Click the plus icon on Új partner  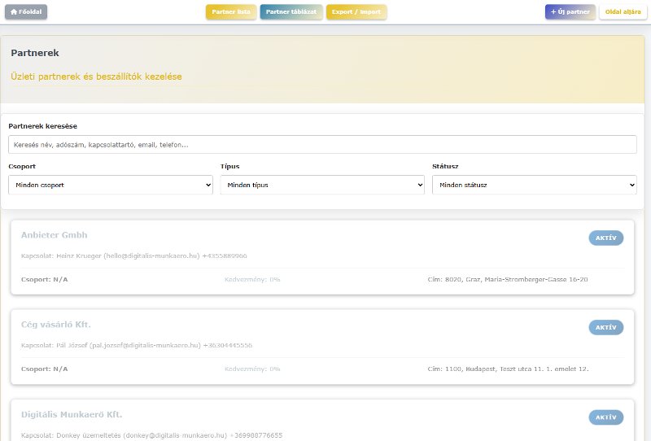(554, 12)
